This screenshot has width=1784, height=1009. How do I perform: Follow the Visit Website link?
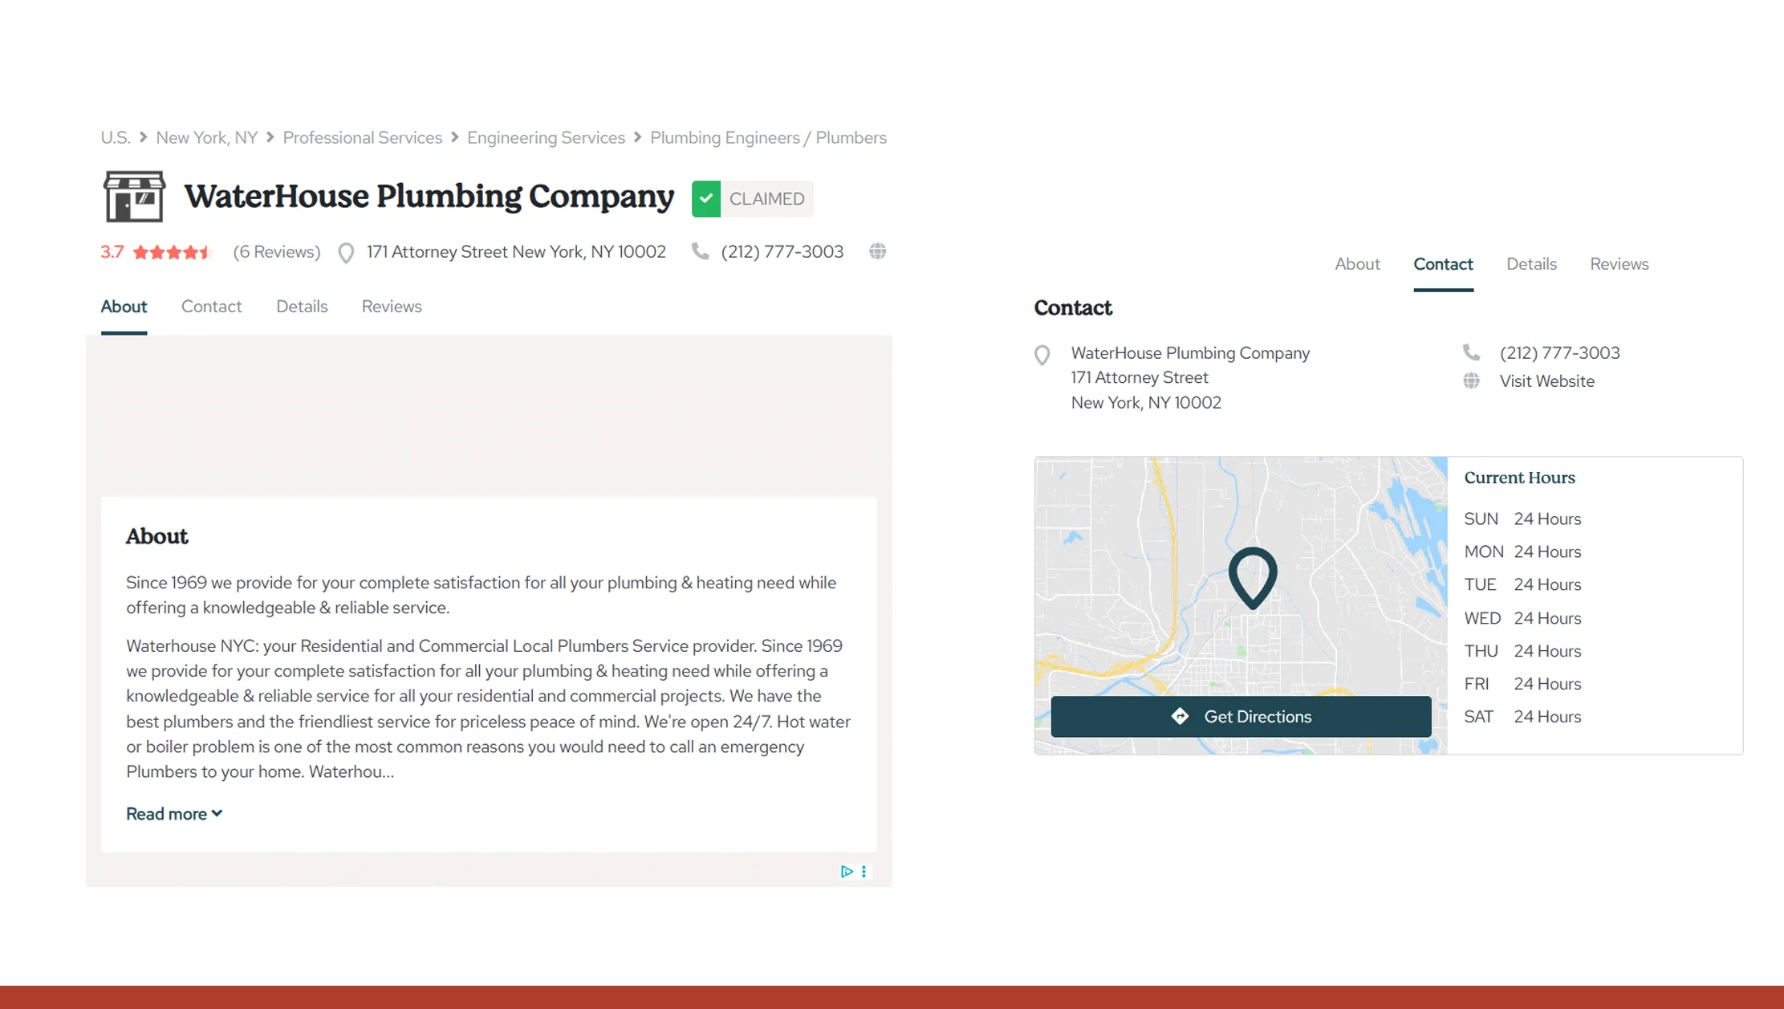coord(1546,381)
